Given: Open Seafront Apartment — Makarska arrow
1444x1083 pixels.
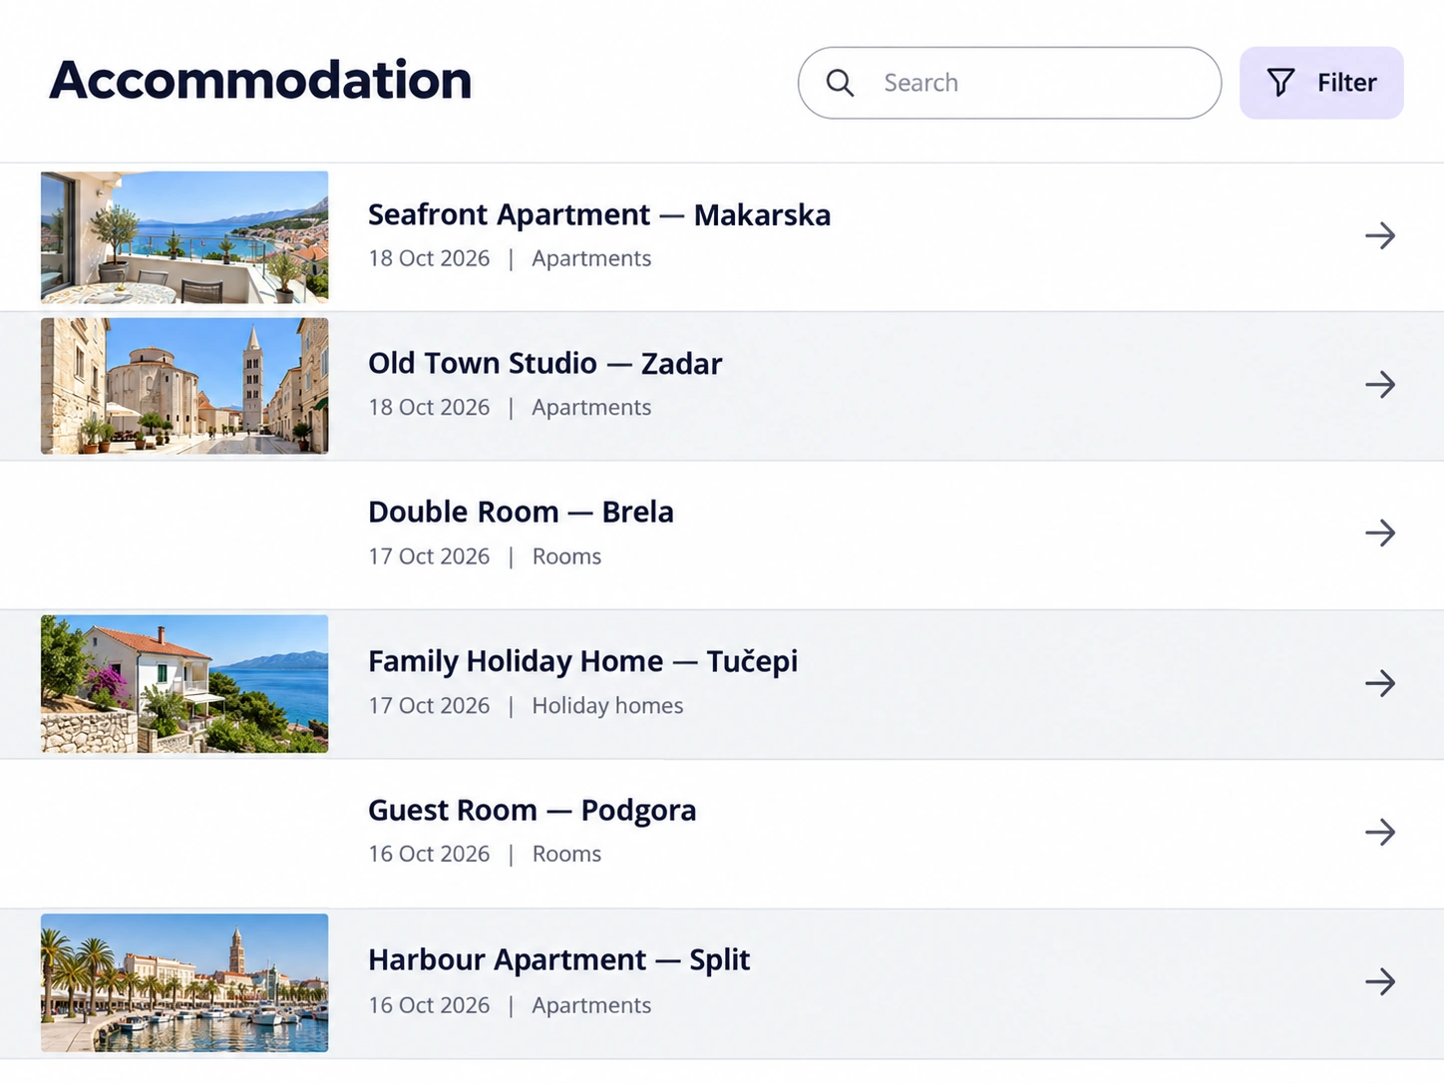Looking at the screenshot, I should tap(1380, 236).
